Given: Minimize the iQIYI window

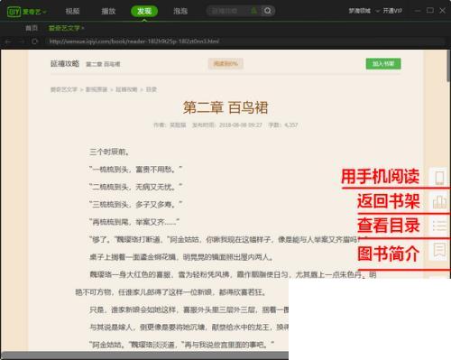Looking at the screenshot, I should [x=418, y=11].
